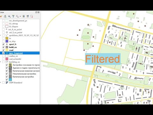Select the Gr_Rayon layer name
Viewport: 153px width, 115px height.
13,27
